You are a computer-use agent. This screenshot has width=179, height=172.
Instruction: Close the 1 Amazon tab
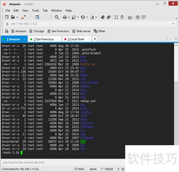tap(24, 39)
